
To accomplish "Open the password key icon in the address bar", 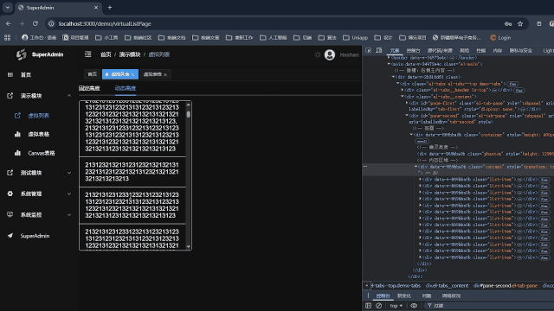I will point(508,23).
